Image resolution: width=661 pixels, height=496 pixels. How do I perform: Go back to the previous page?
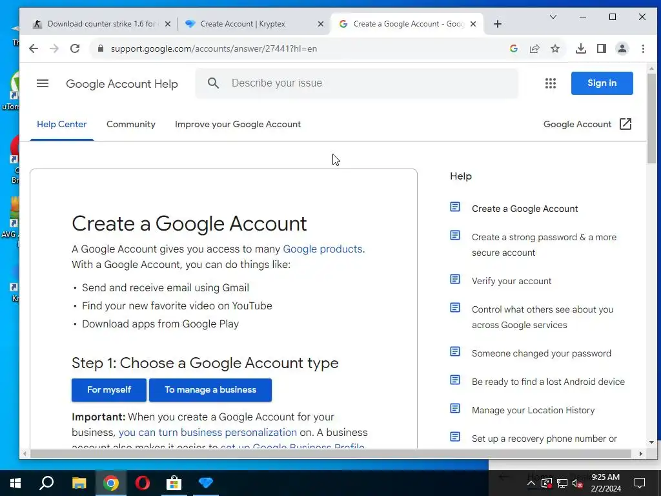[34, 48]
